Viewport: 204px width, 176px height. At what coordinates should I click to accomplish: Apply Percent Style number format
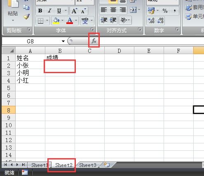(x=165, y=11)
